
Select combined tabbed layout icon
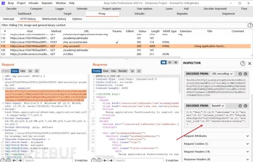[x=176, y=62]
